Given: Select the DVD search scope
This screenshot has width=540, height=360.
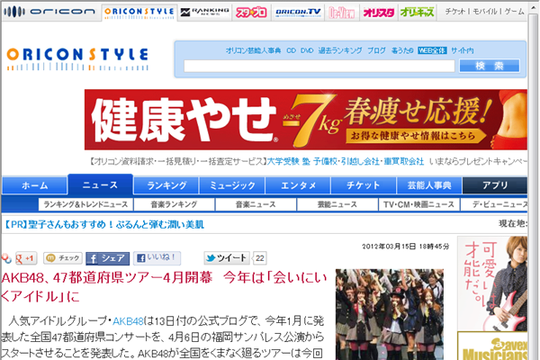Looking at the screenshot, I should click(307, 50).
